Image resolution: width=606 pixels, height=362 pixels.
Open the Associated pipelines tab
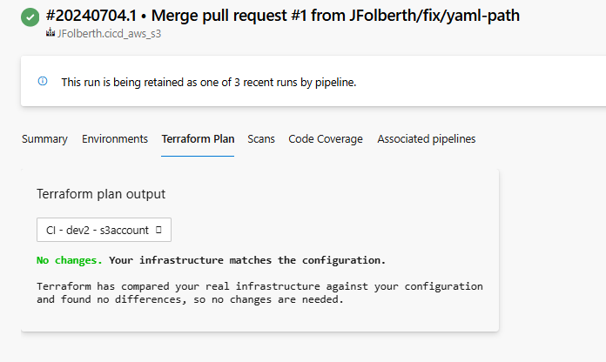pyautogui.click(x=427, y=138)
